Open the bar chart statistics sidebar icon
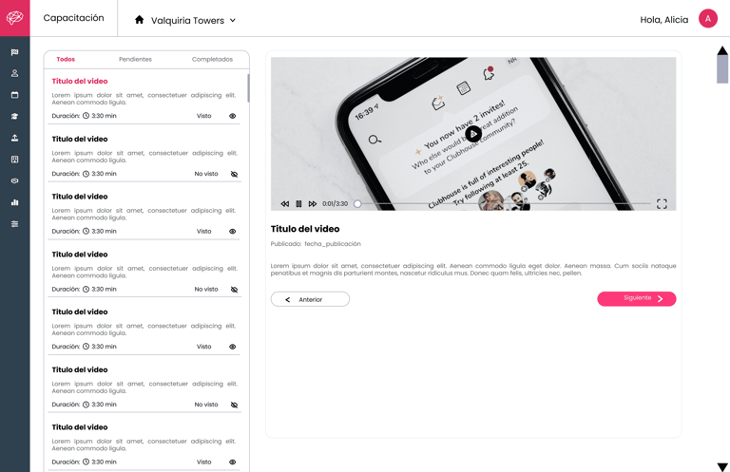Screen dimensions: 730x472 point(14,202)
